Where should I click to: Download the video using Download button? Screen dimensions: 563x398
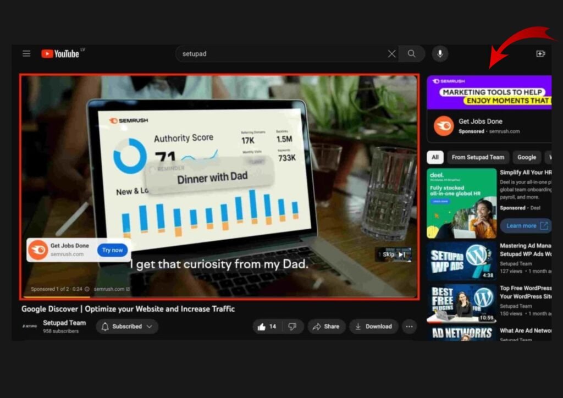(x=373, y=327)
